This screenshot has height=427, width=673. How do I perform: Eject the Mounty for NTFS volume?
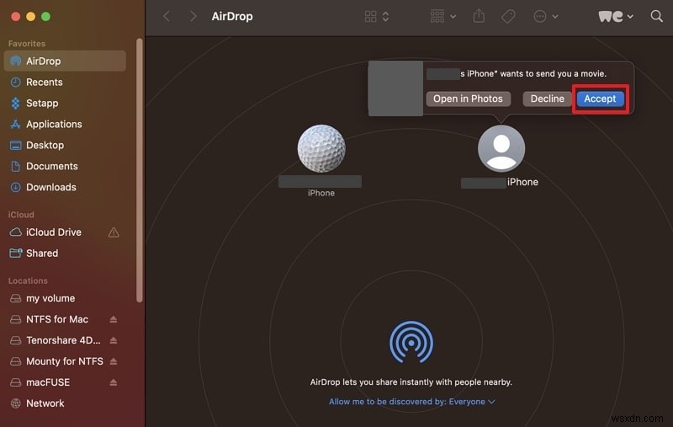(114, 361)
